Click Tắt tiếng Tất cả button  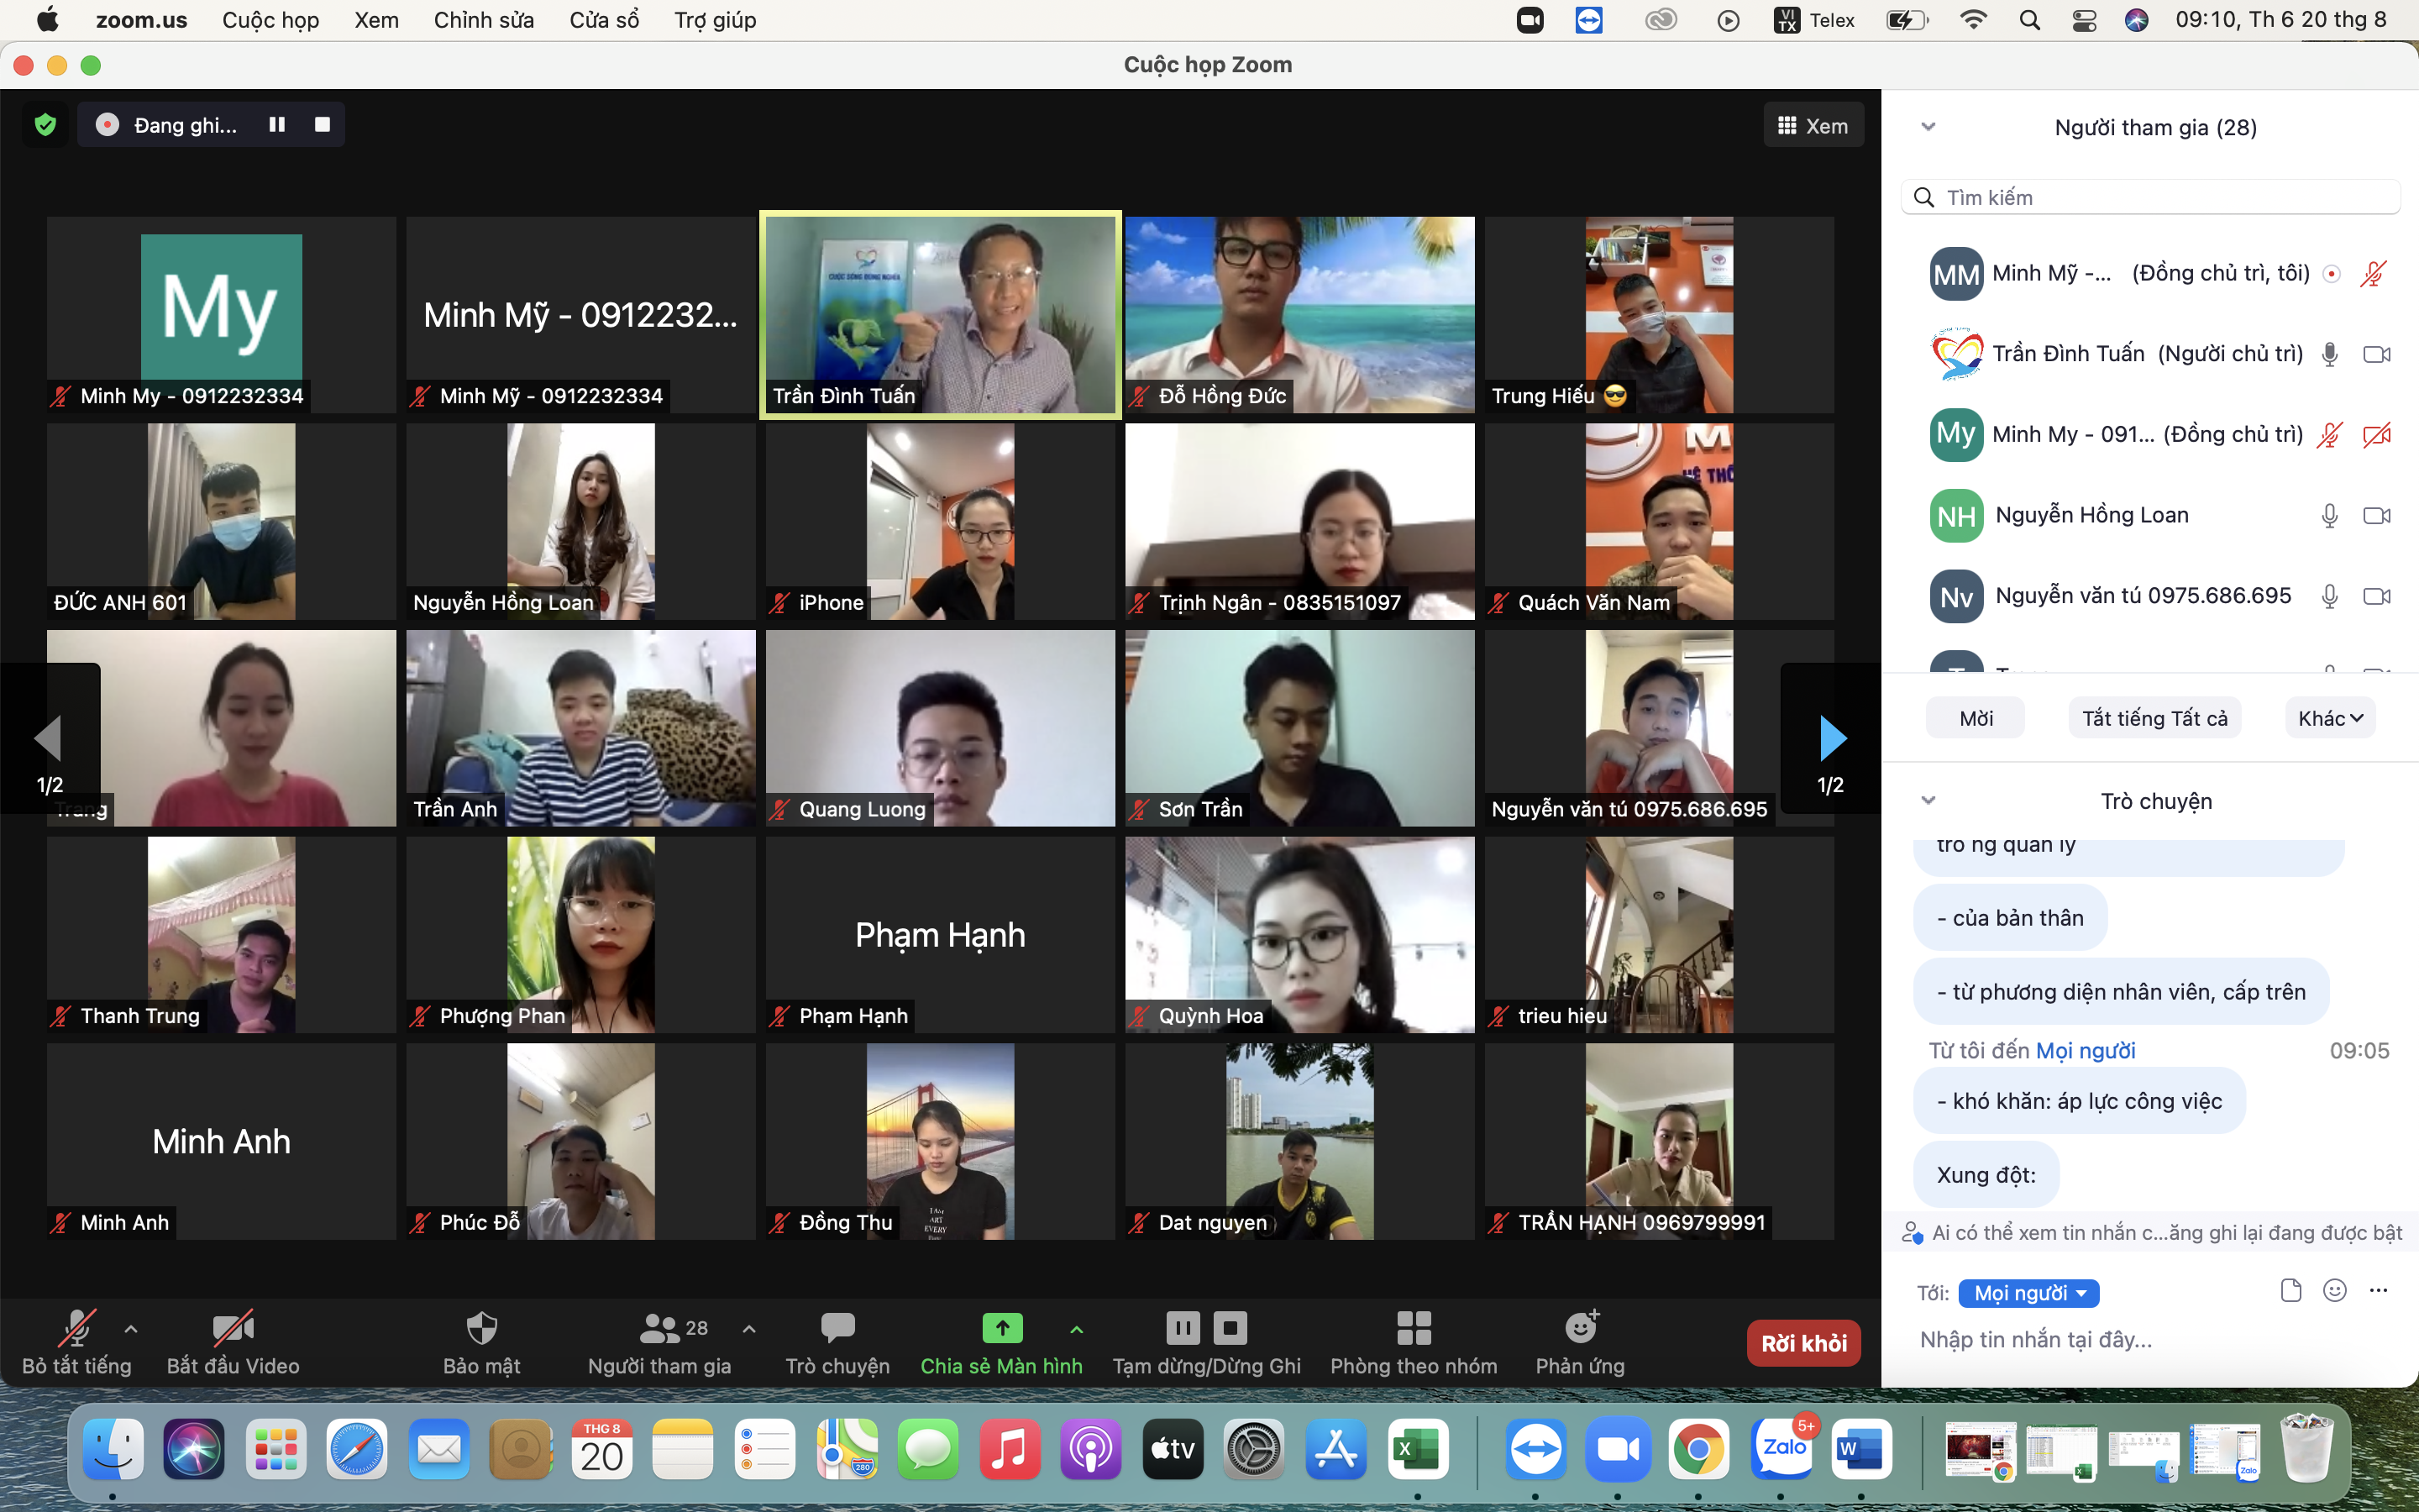tap(2154, 718)
